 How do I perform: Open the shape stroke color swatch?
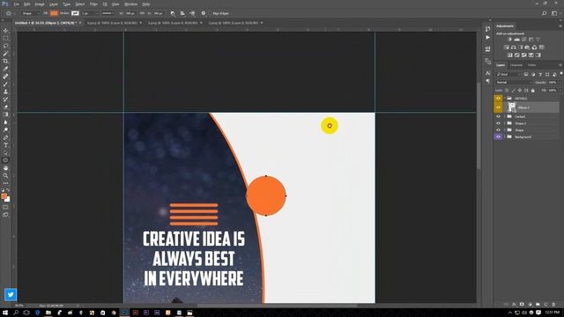point(75,13)
